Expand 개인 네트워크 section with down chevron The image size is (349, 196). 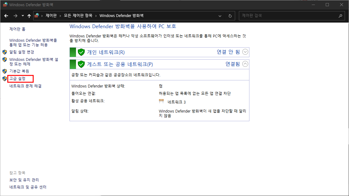[245, 52]
